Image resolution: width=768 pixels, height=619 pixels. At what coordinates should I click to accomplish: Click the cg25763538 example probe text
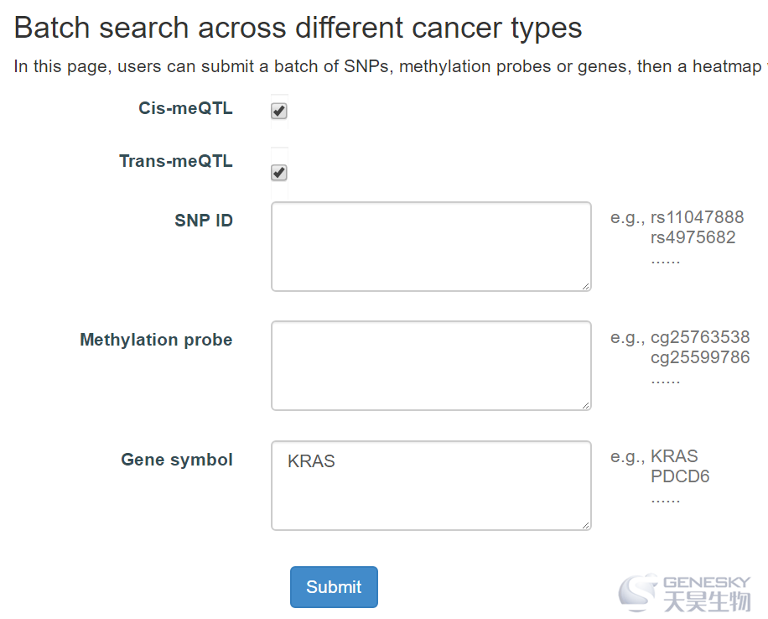700,337
